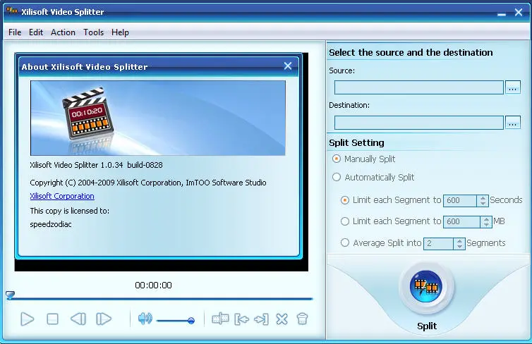Click the Segments count field

438,243
